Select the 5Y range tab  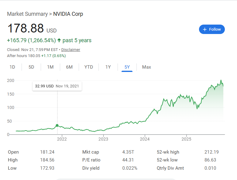pyautogui.click(x=127, y=67)
